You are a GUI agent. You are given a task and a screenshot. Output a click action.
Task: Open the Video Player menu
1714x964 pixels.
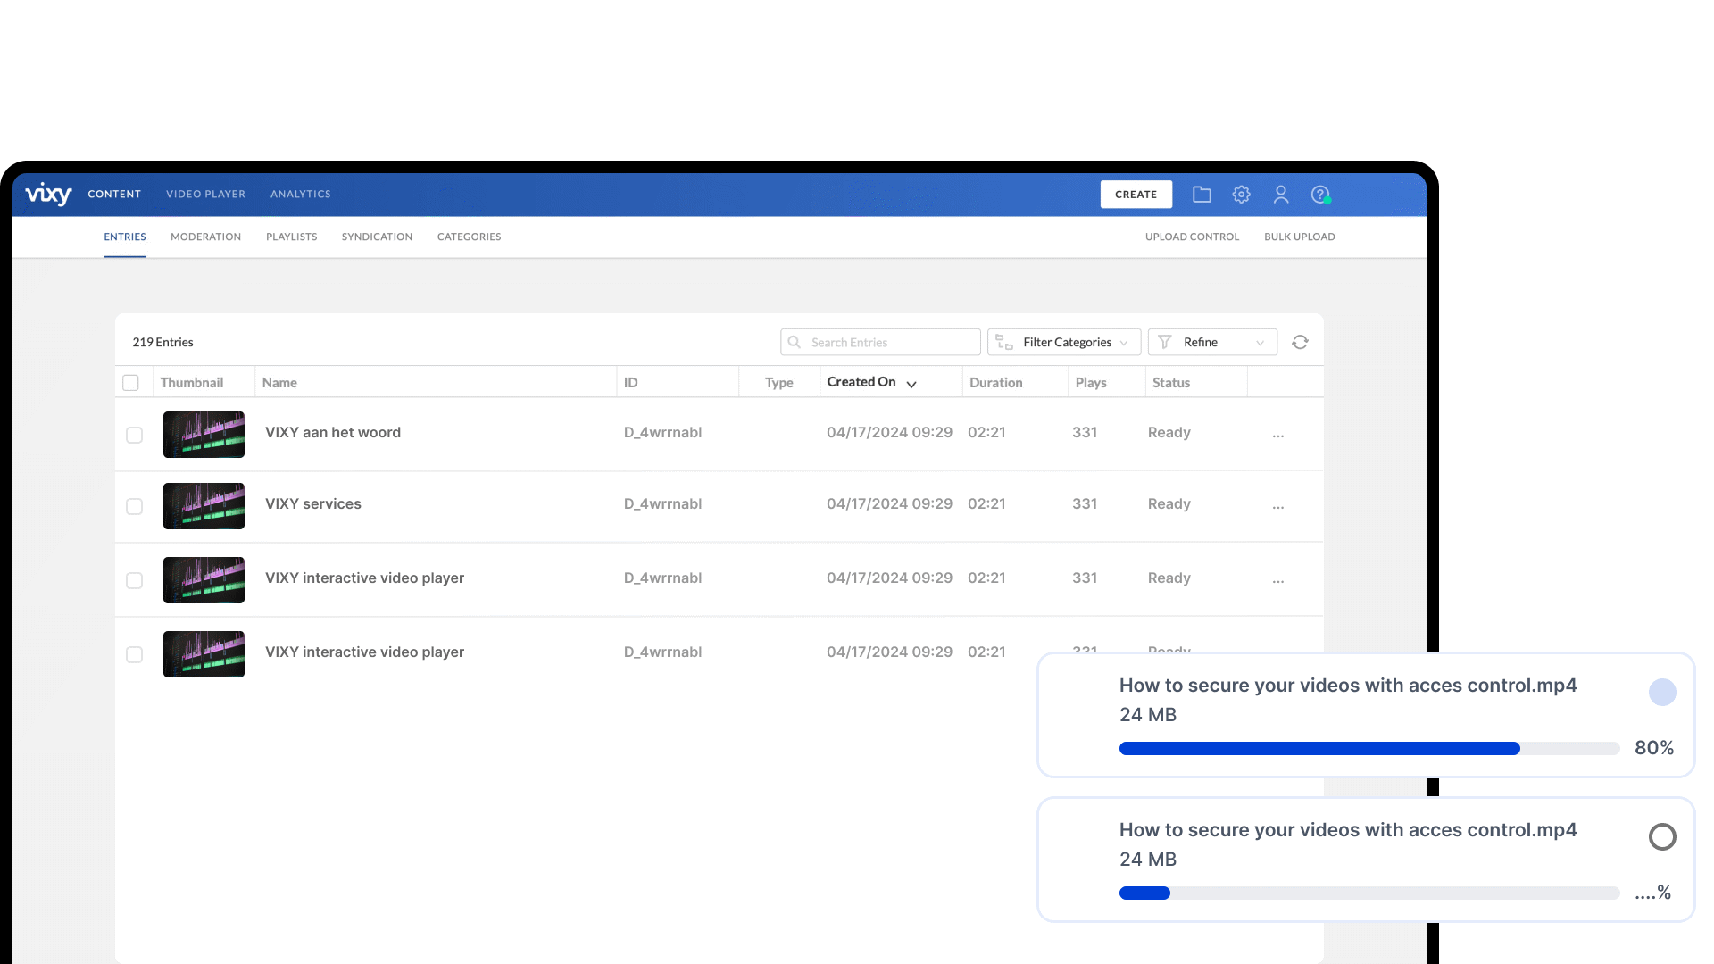click(205, 194)
